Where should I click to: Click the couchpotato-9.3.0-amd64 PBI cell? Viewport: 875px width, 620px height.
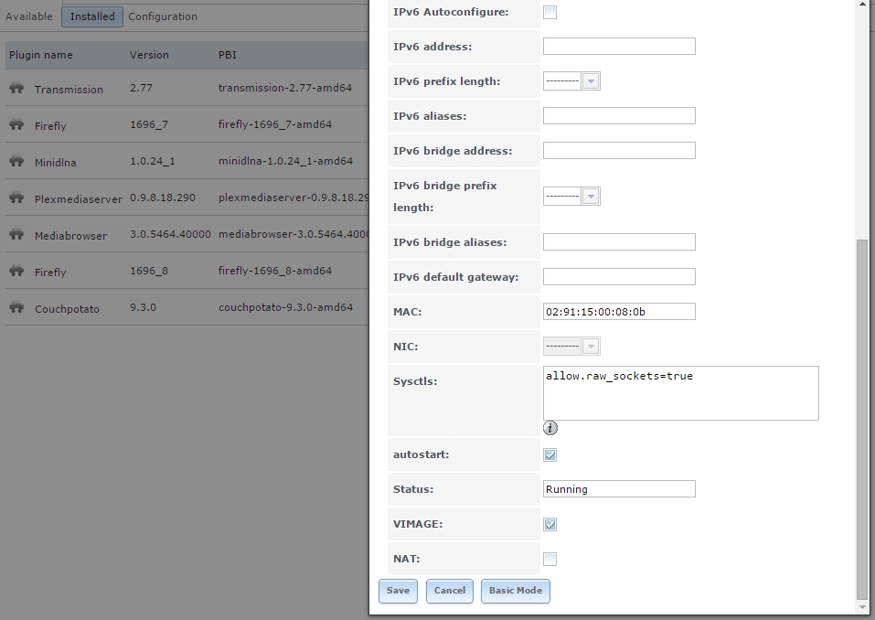285,307
